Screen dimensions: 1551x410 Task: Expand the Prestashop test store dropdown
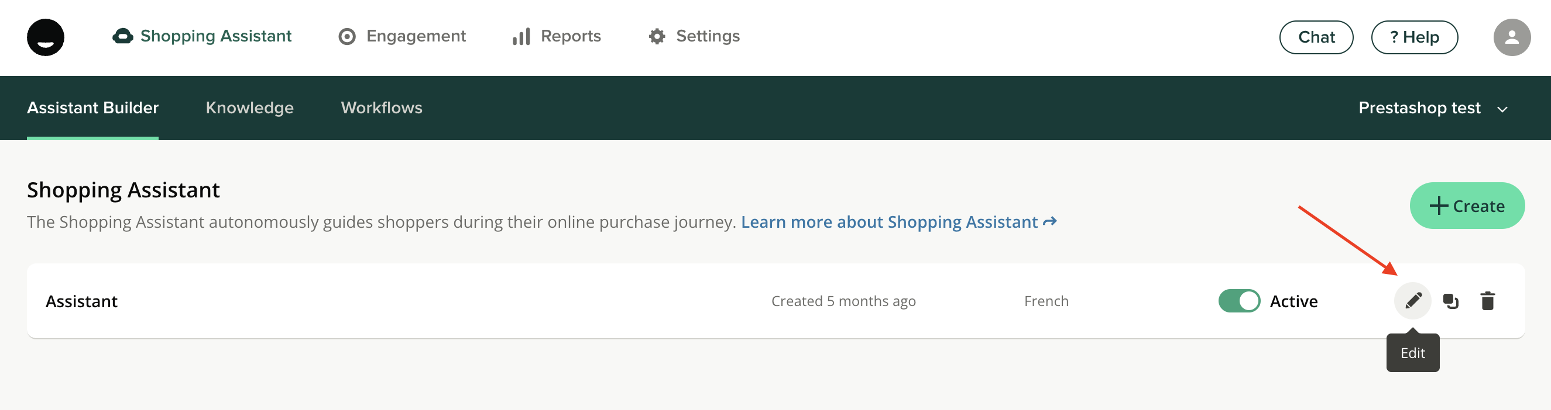(x=1432, y=108)
